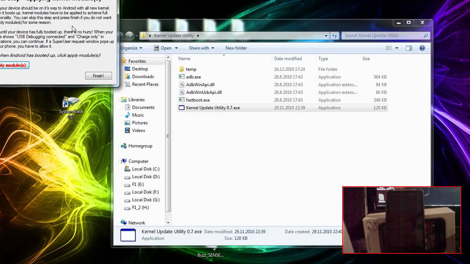Click the Explorer help question mark icon
Image resolution: width=470 pixels, height=264 pixels.
click(x=422, y=48)
